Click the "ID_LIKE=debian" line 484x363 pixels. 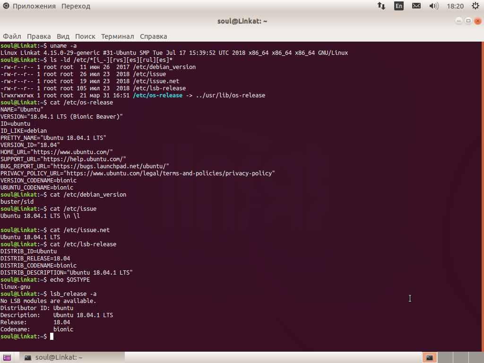tap(24, 131)
